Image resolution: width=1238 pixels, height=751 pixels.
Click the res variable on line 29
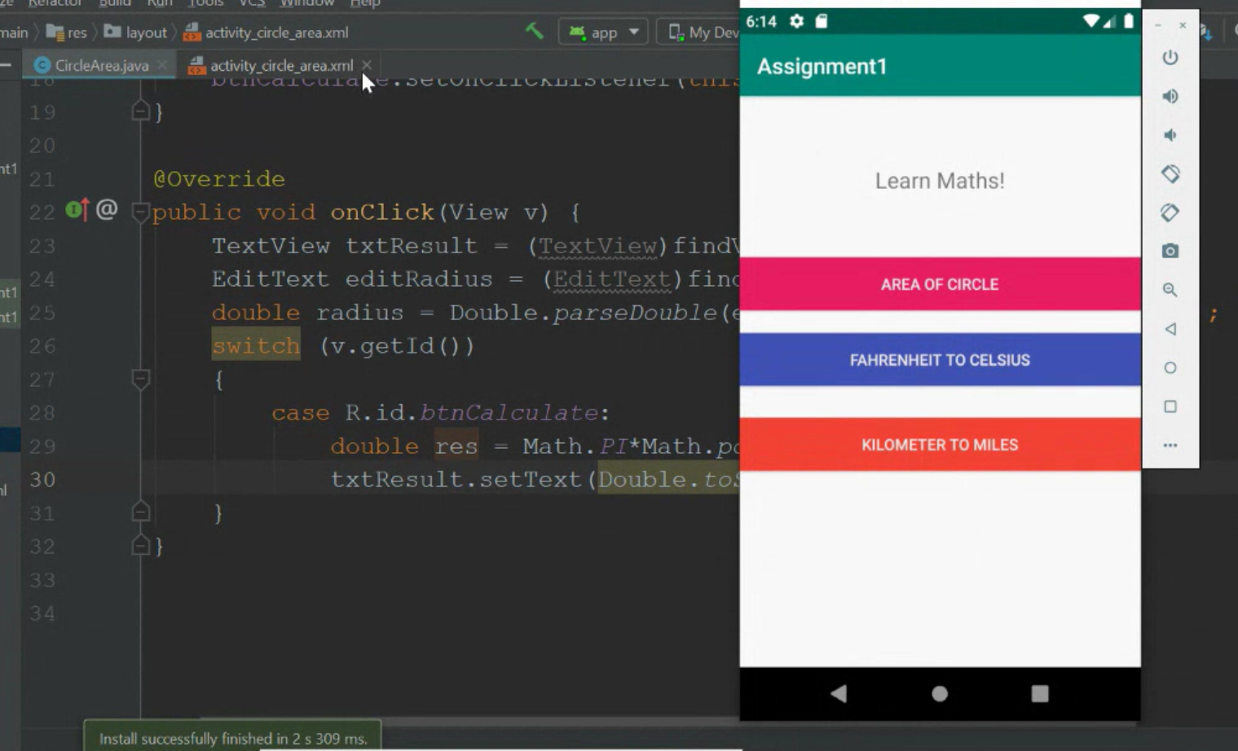(x=456, y=446)
